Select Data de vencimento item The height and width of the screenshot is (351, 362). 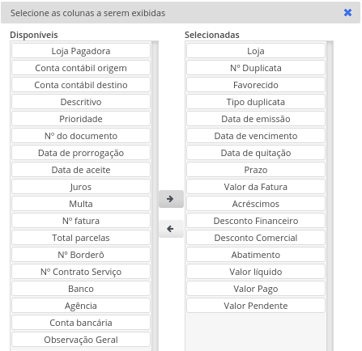(x=256, y=136)
